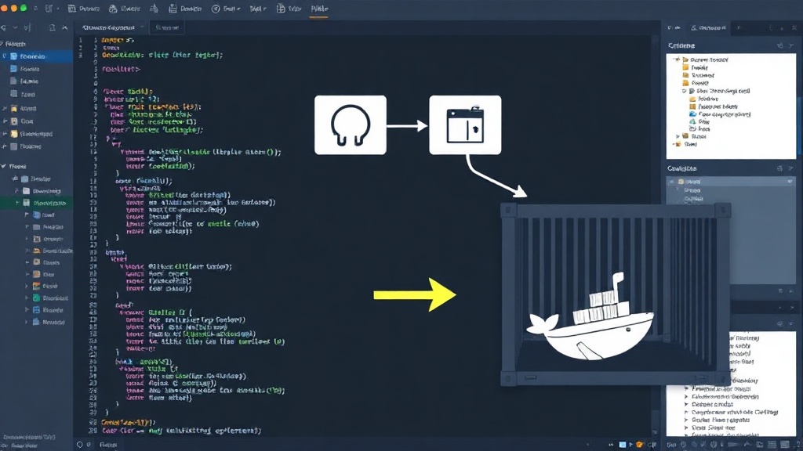Screen dimensions: 803x451
Task: Switch to the second editor tab
Action: tap(168, 27)
